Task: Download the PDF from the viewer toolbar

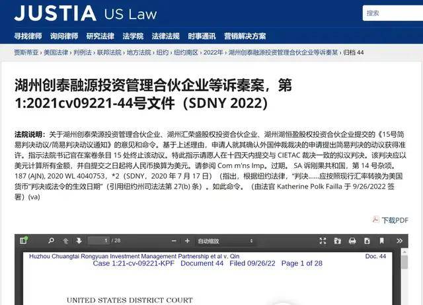Action: (367, 241)
